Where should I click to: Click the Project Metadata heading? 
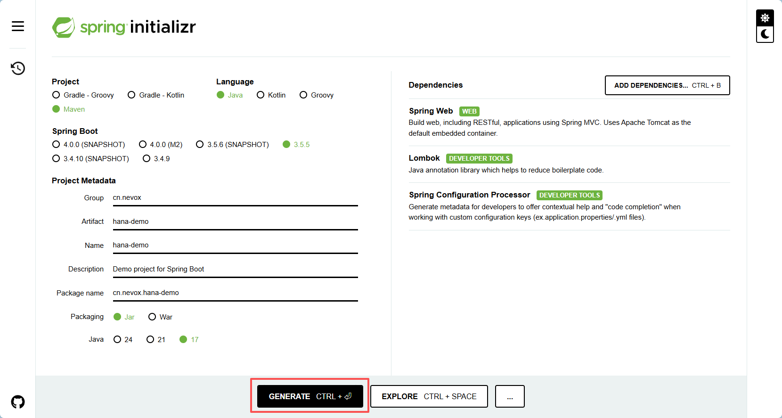[x=84, y=181]
